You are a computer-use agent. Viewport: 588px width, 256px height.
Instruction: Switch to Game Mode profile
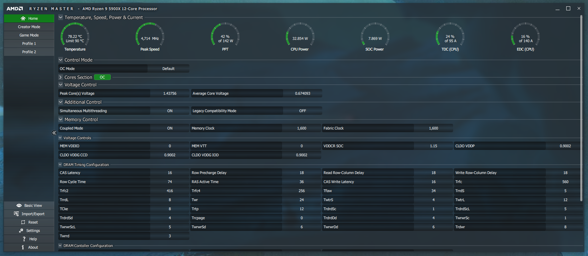point(29,35)
